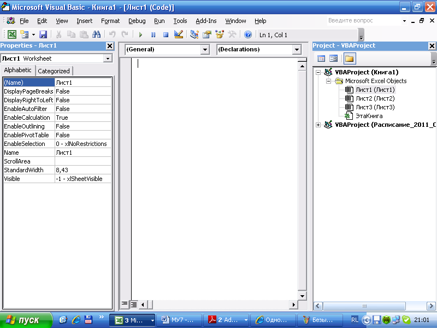Select ЭтаКнига in project tree
The width and height of the screenshot is (437, 328).
pyautogui.click(x=369, y=116)
